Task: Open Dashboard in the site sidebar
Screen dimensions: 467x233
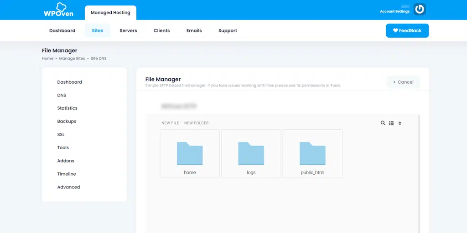Action: pos(70,82)
